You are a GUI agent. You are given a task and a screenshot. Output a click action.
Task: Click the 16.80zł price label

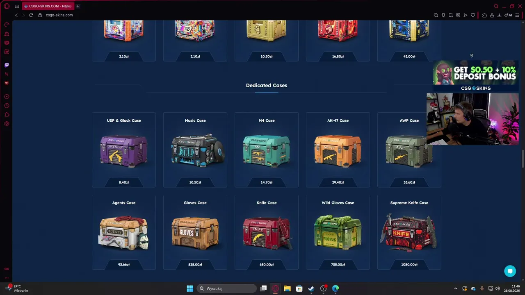338,57
